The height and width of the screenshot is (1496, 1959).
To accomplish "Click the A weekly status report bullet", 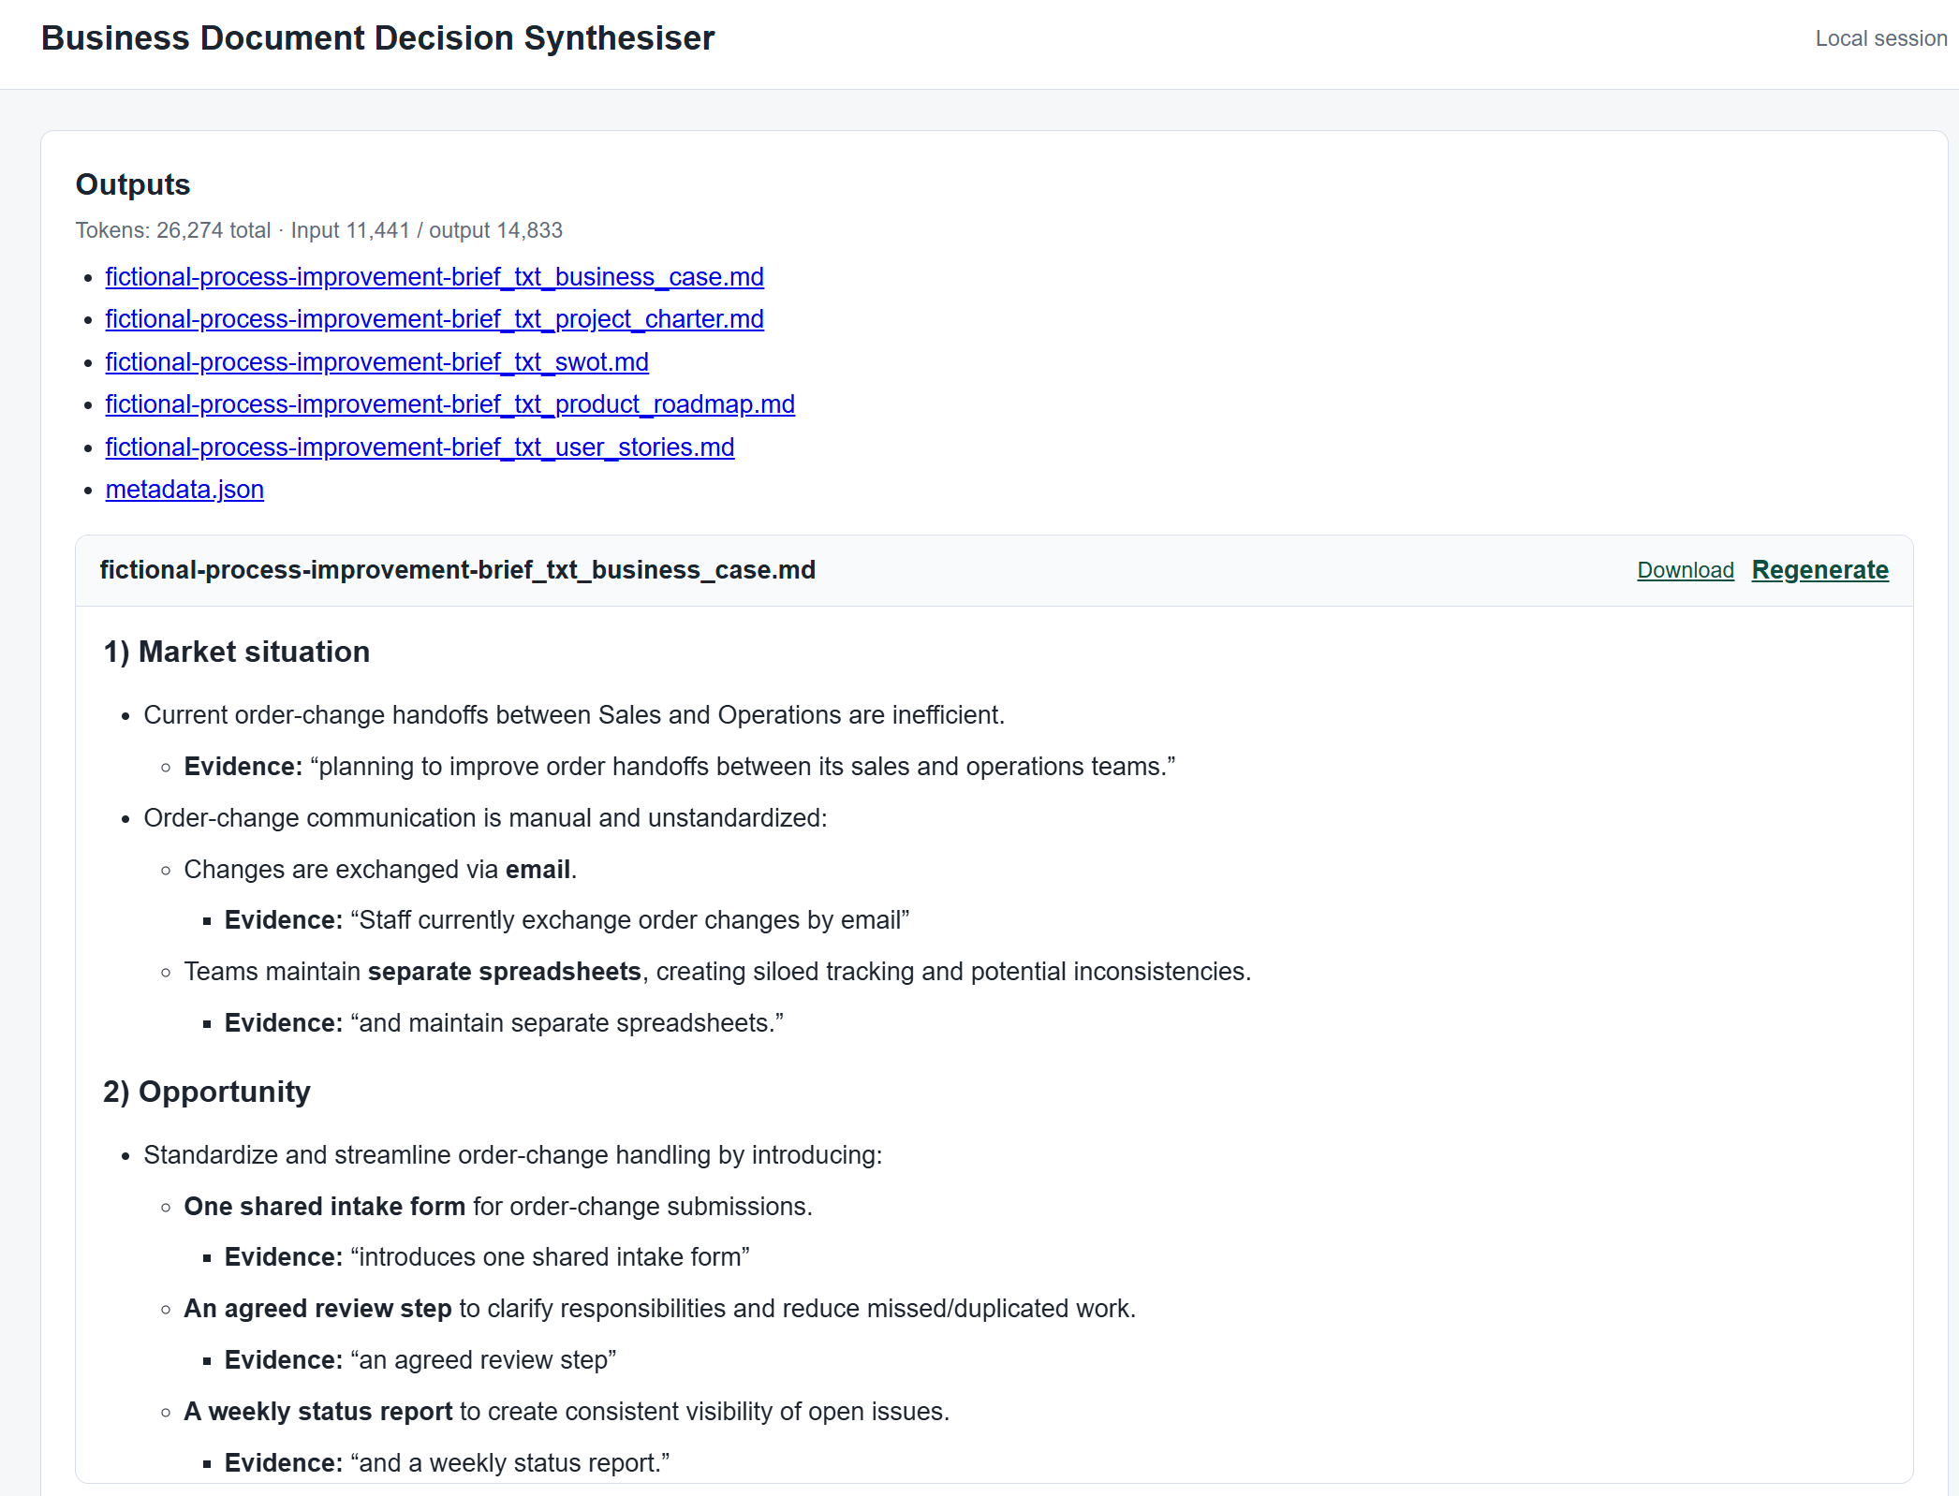I will point(567,1412).
